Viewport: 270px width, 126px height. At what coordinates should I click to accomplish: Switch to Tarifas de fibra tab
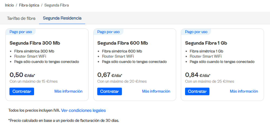pyautogui.click(x=21, y=18)
